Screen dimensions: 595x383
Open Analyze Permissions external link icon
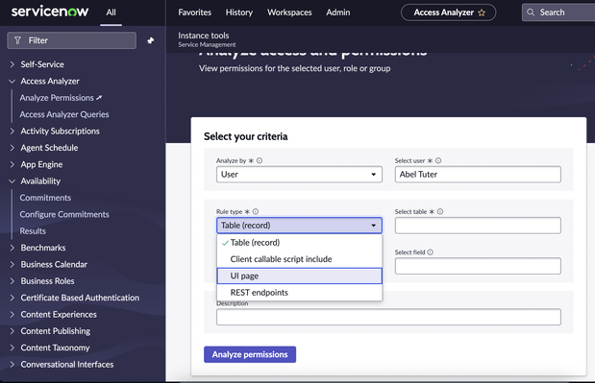(x=99, y=98)
